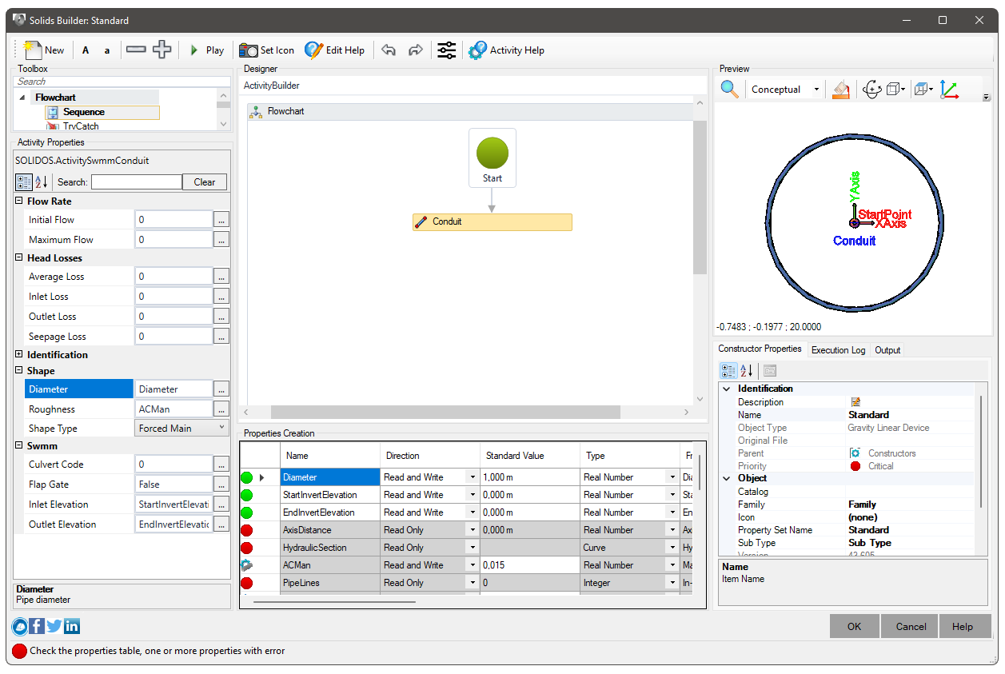The height and width of the screenshot is (674, 1005).
Task: Open the ellipsis editor for Initial Flow
Action: 221,219
